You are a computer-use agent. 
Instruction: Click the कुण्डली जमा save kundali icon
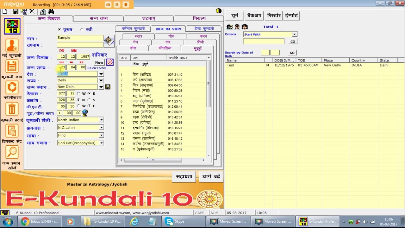pos(12,67)
